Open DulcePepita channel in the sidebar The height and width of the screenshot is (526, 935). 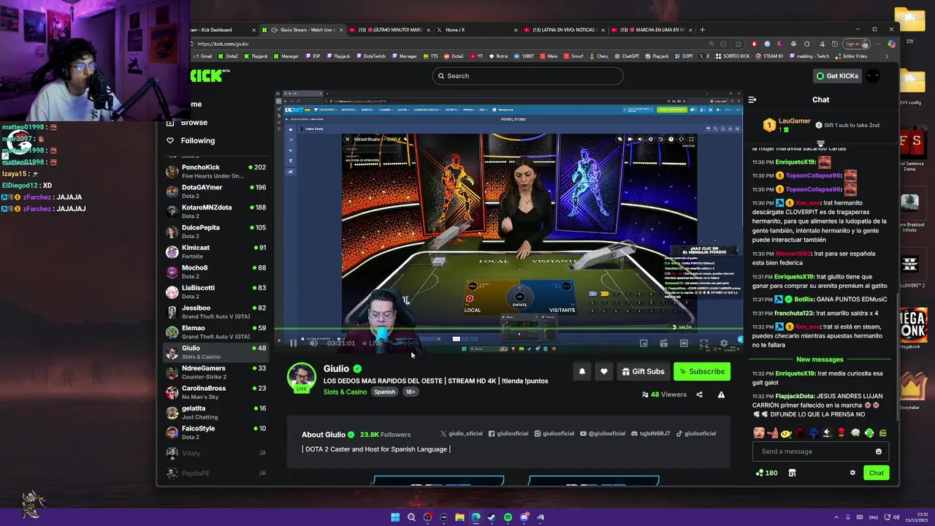click(x=216, y=232)
